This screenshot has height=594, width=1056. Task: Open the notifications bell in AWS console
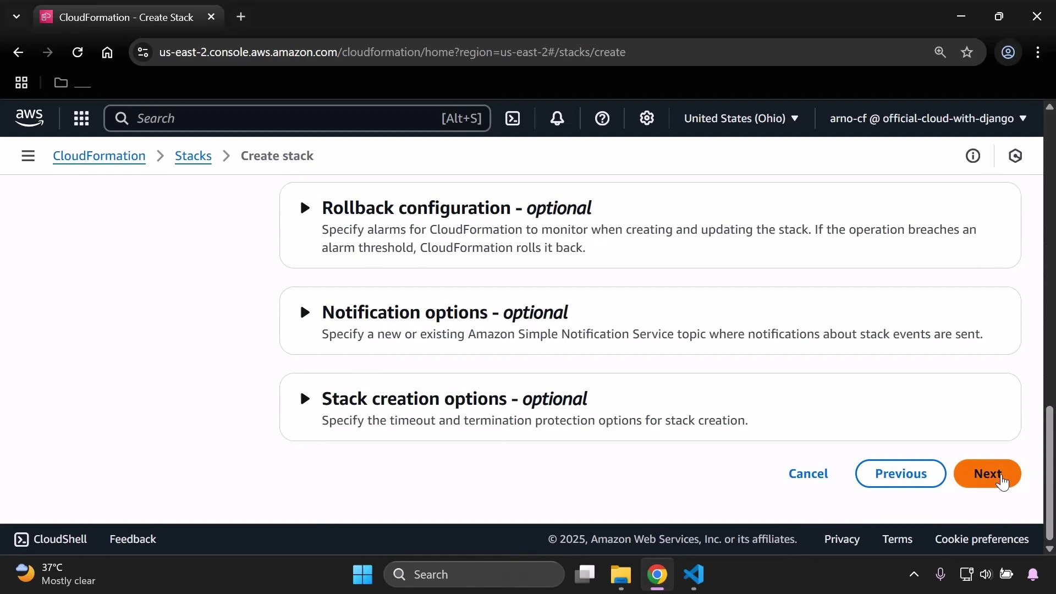(x=557, y=118)
